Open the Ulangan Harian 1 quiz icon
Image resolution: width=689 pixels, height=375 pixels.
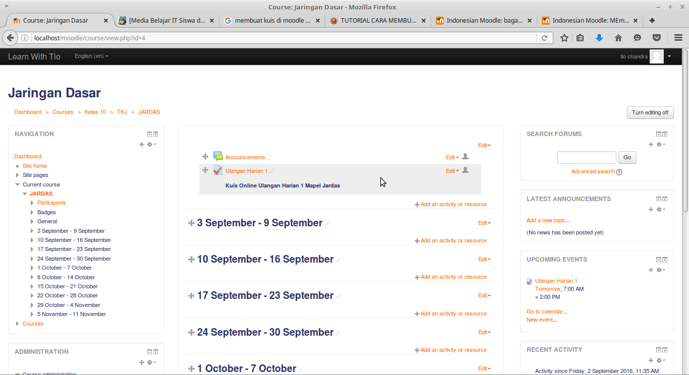(x=217, y=170)
